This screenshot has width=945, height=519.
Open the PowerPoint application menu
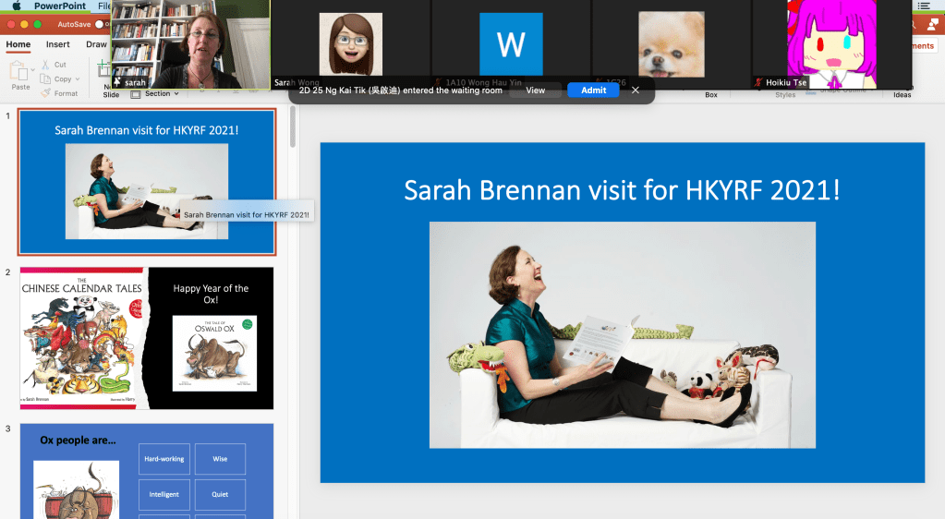click(x=59, y=6)
